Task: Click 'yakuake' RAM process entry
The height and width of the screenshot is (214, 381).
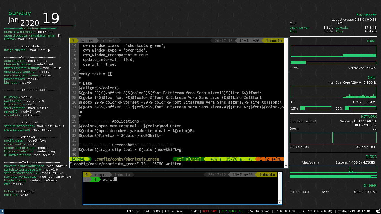Action: [342, 28]
